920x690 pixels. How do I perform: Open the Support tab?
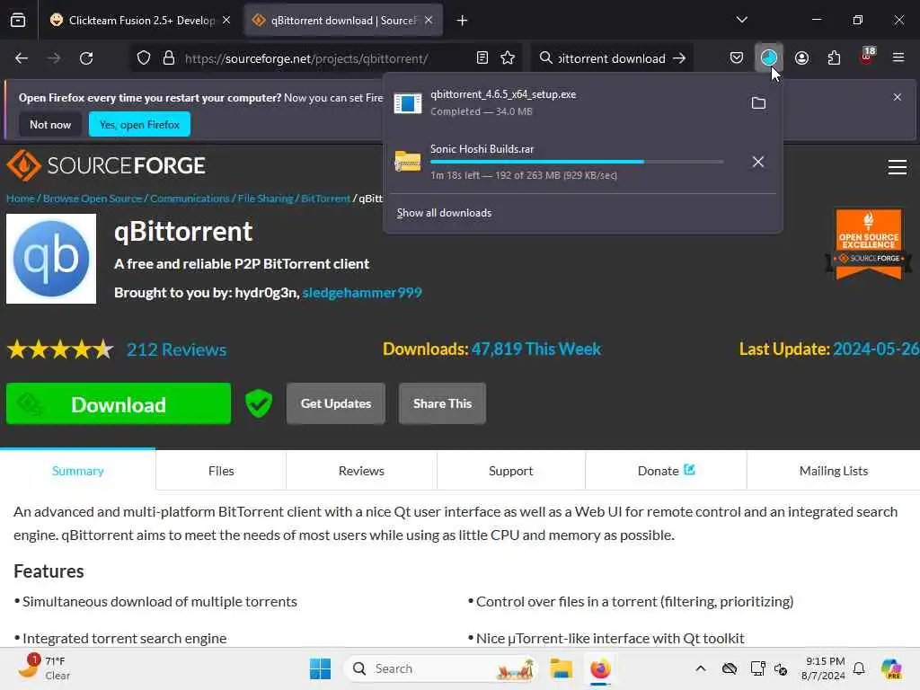coord(510,471)
